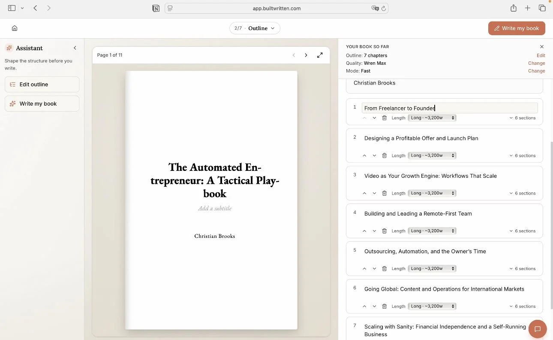This screenshot has height=340, width=553.
Task: Go back in Safari
Action: tap(36, 8)
